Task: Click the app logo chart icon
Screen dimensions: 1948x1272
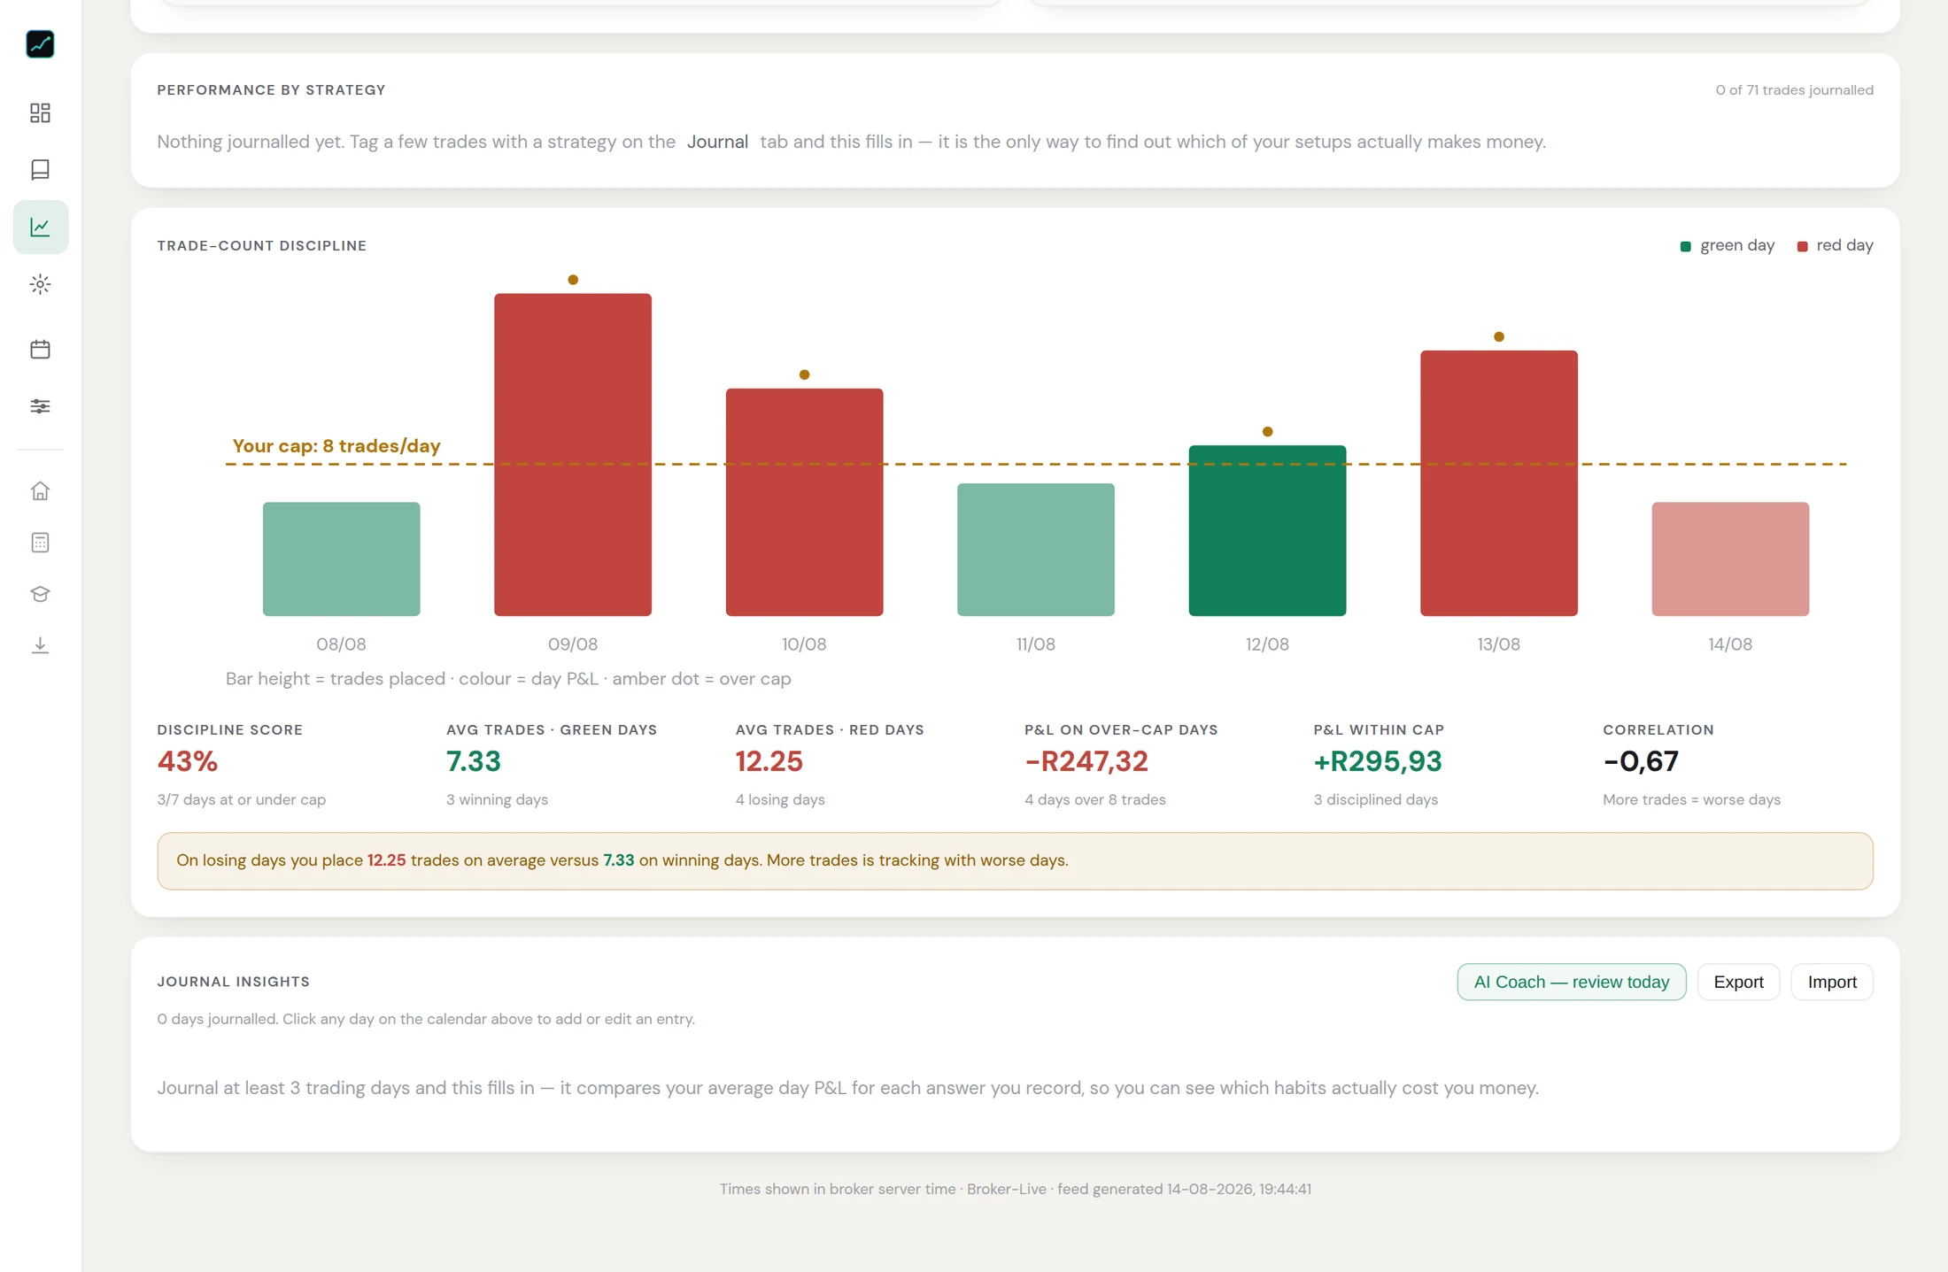Action: pyautogui.click(x=40, y=44)
